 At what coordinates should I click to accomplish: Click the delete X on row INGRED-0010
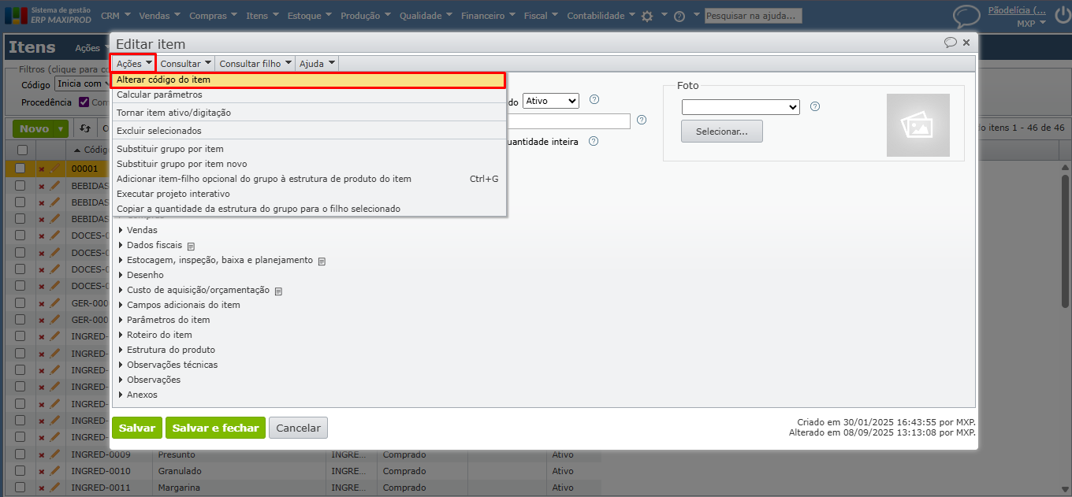(42, 472)
